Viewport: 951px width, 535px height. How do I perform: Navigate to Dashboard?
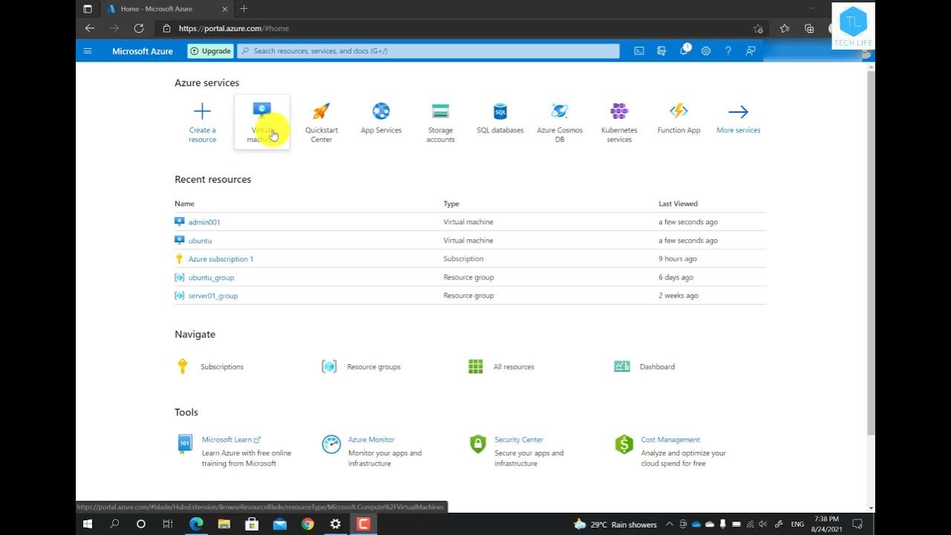tap(657, 367)
